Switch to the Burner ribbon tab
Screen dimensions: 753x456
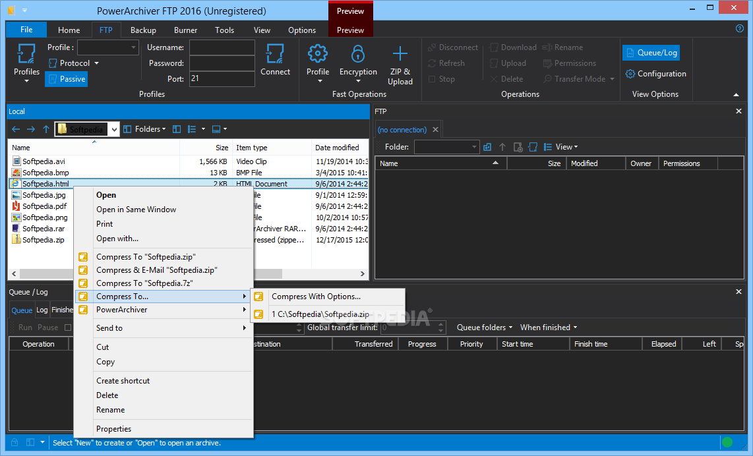(185, 30)
